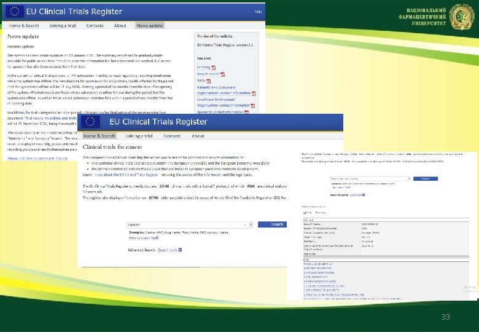Click 'EU Clinical Trials Register version 2.1' text
The width and height of the screenshot is (479, 332).
click(x=225, y=45)
